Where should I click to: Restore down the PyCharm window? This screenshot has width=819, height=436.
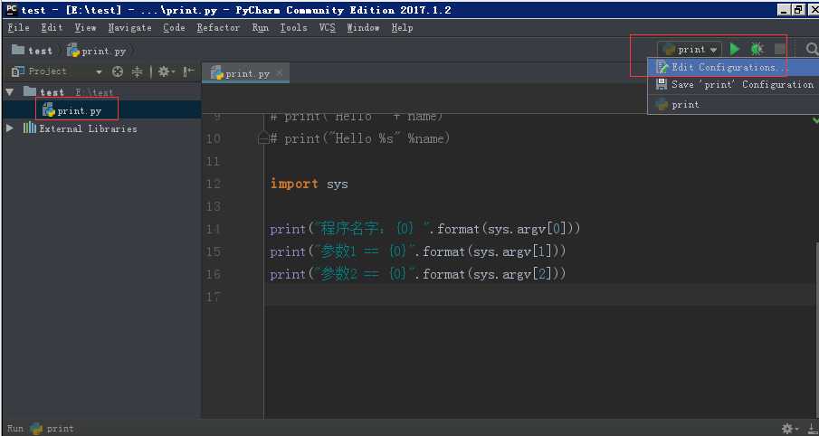click(x=797, y=9)
